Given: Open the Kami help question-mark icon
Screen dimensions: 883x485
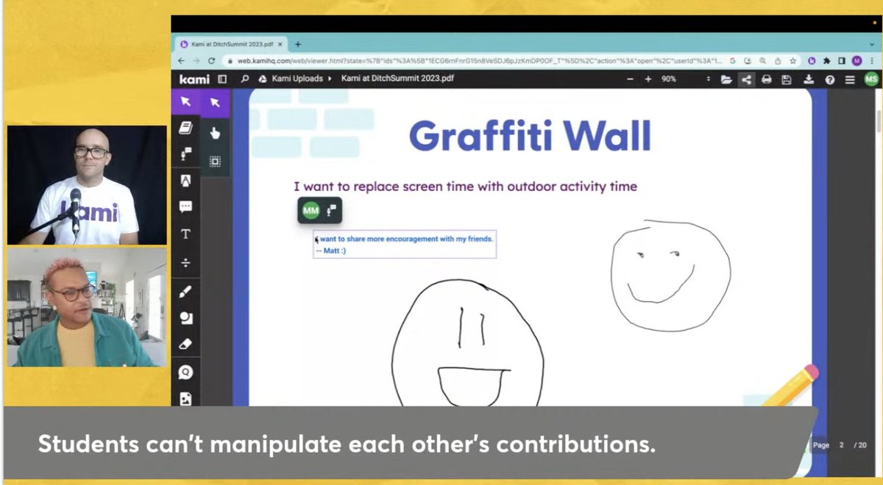Looking at the screenshot, I should [x=829, y=79].
